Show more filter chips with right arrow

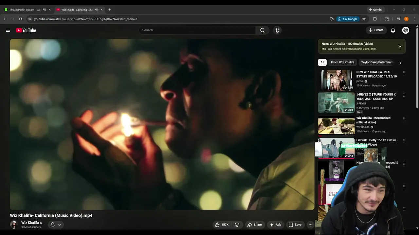click(400, 63)
